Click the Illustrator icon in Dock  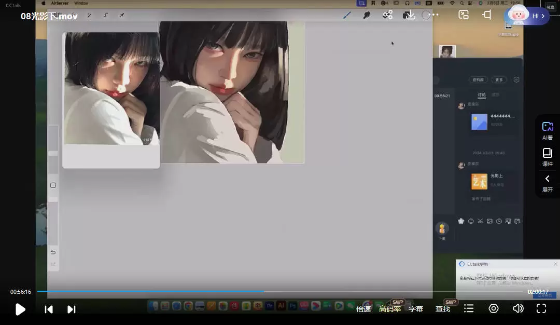point(281,306)
